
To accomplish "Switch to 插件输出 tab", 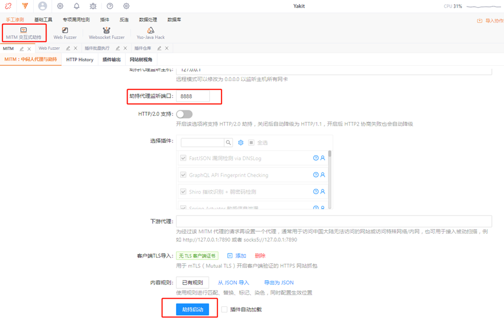I will [x=111, y=60].
